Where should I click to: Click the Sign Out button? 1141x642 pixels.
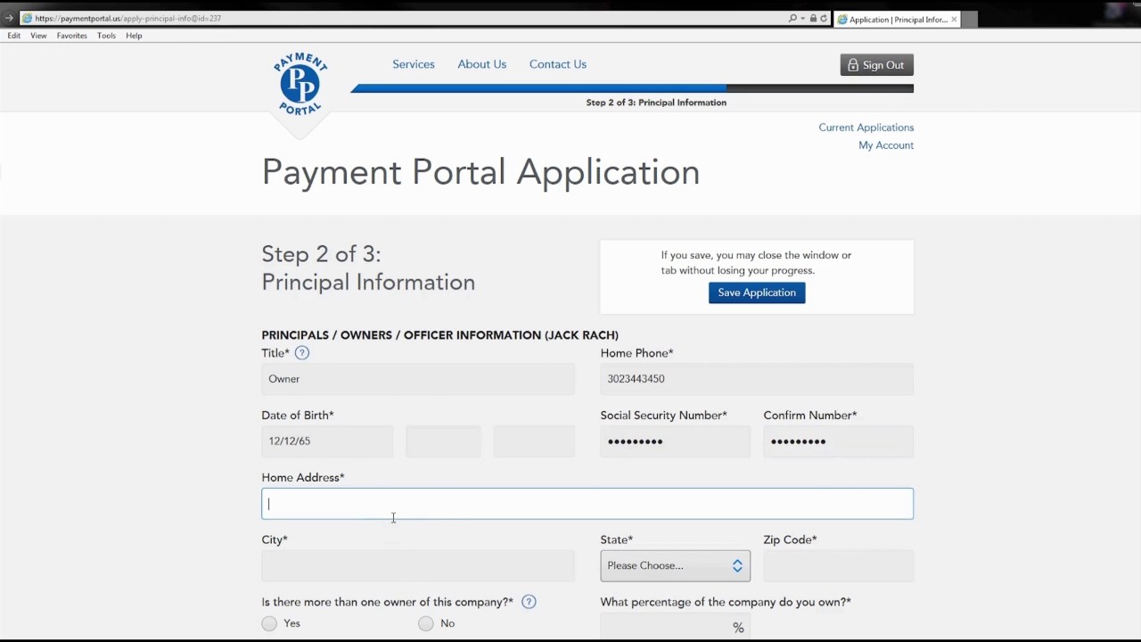(876, 65)
